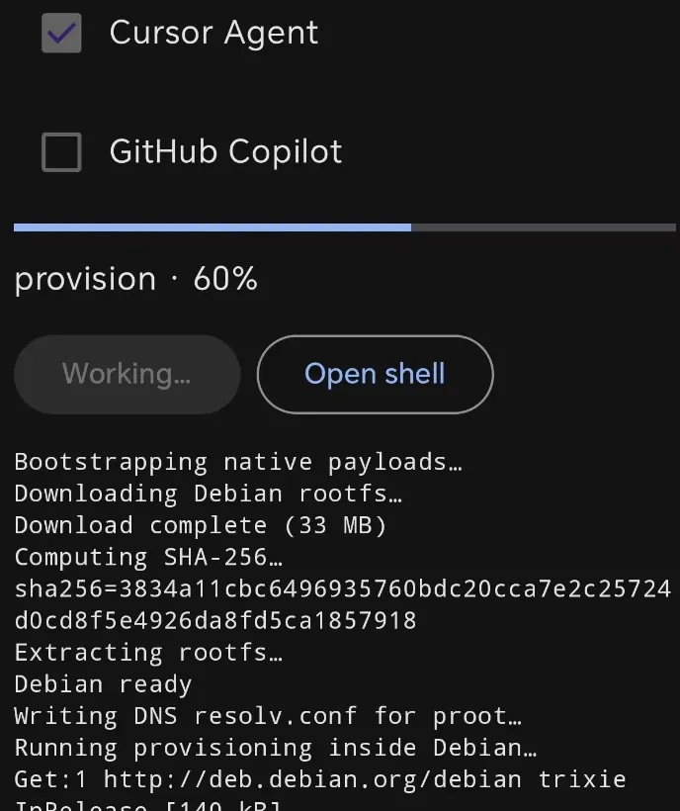
Task: Enable the GitHub Copilot checkbox
Action: tap(61, 152)
